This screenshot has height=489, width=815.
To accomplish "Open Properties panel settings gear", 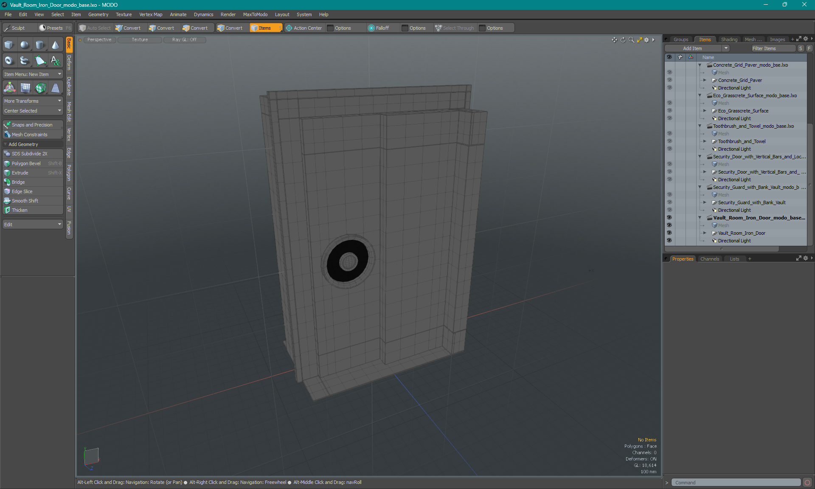I will [806, 259].
